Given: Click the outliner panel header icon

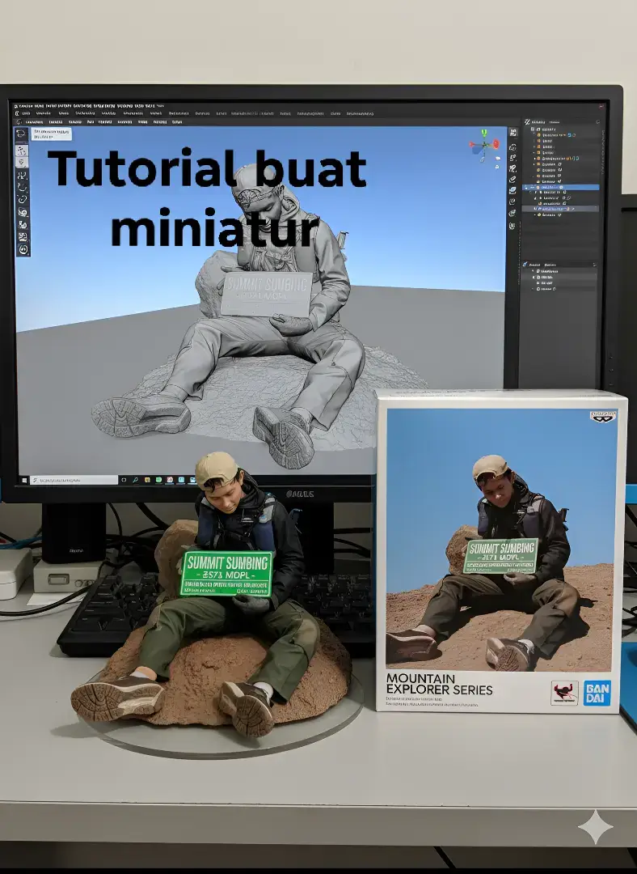Looking at the screenshot, I should click(527, 122).
